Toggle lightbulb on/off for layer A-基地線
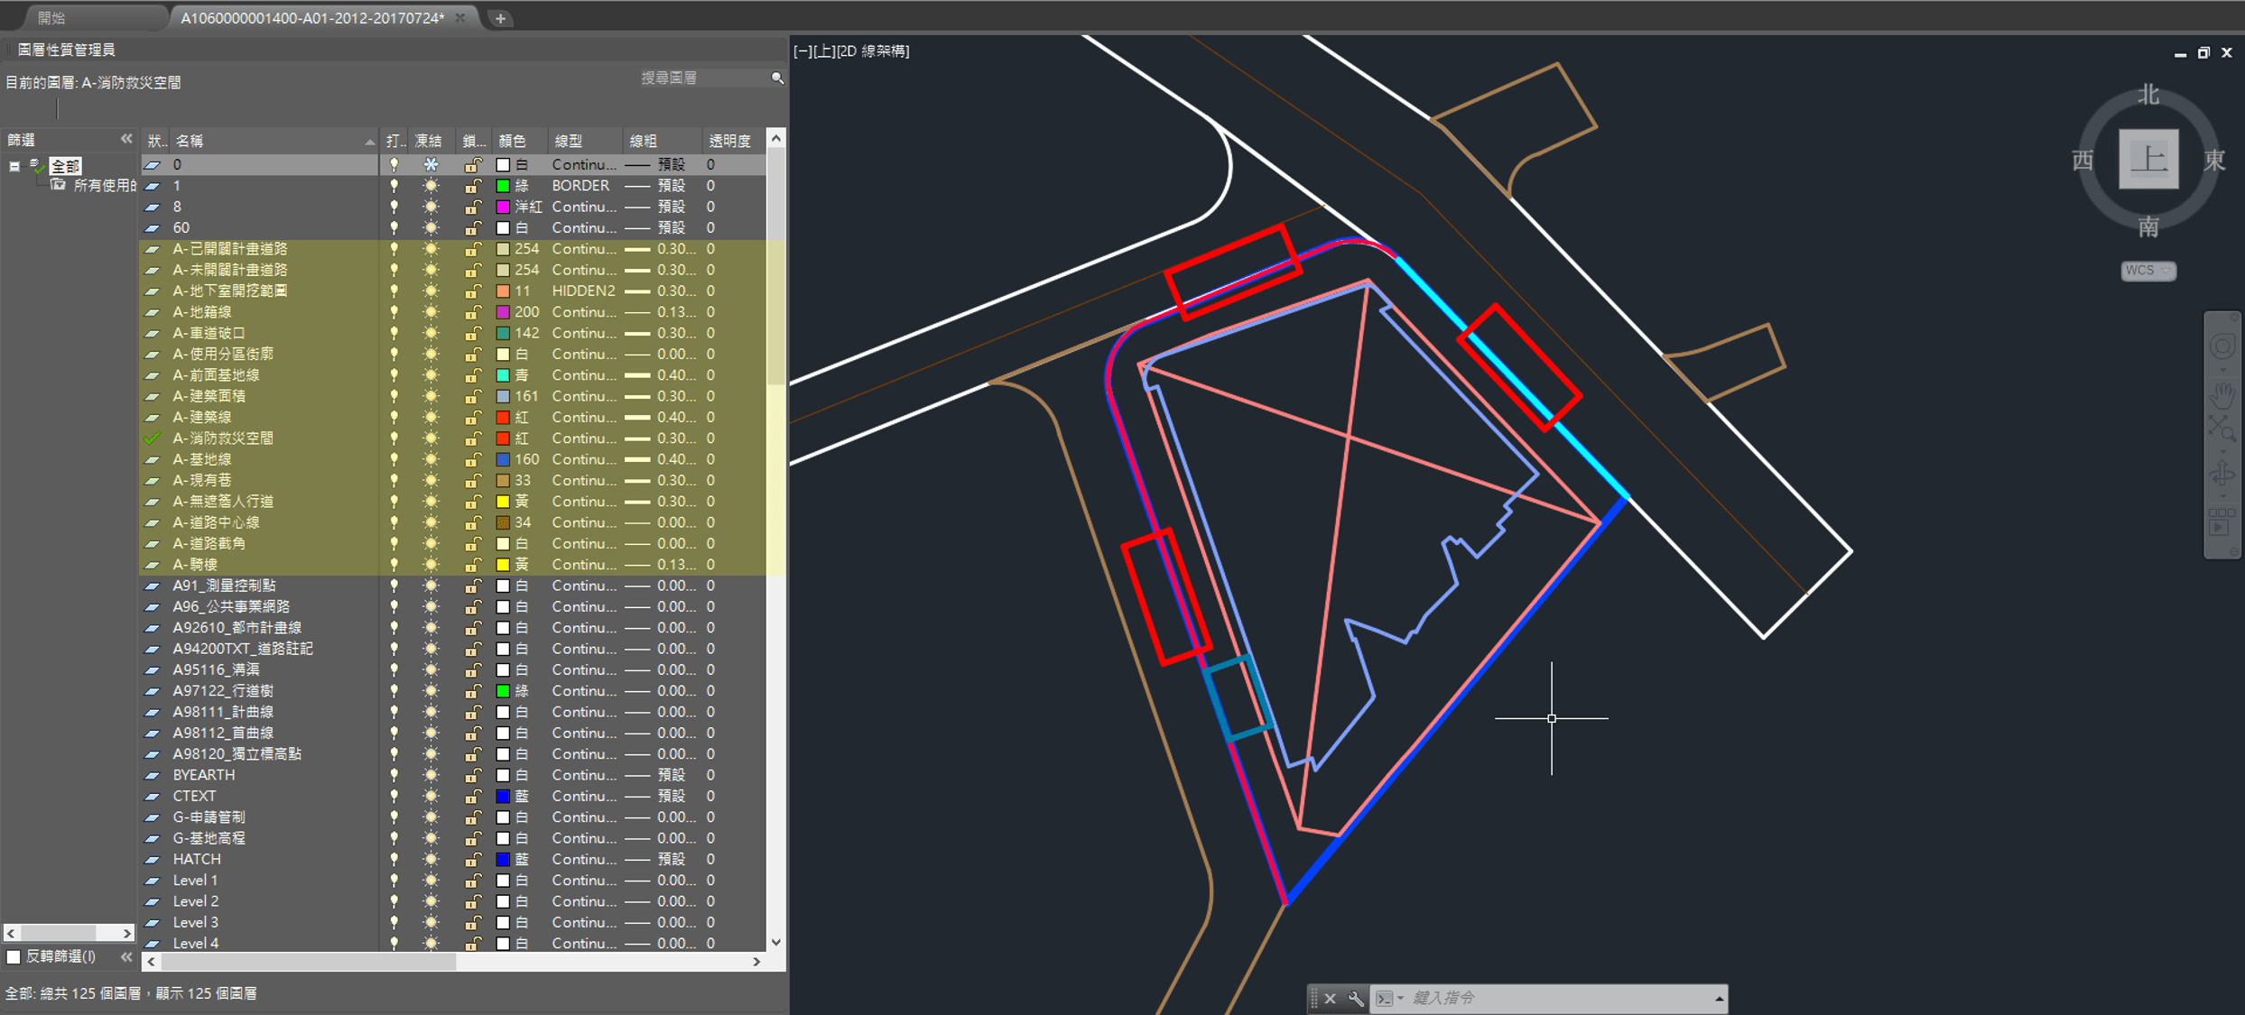This screenshot has width=2245, height=1015. click(x=394, y=459)
